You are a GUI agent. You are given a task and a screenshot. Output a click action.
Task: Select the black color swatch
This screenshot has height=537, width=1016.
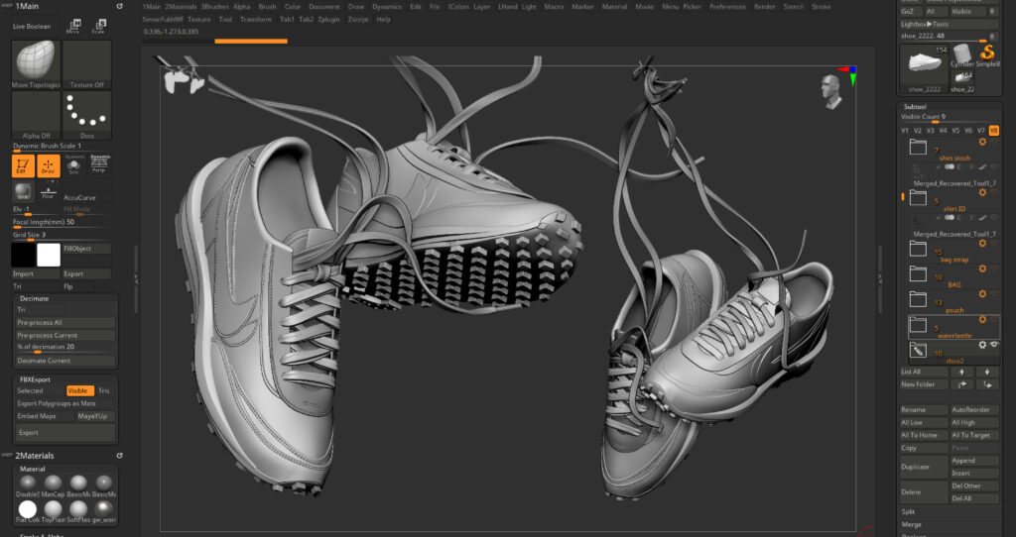pyautogui.click(x=23, y=255)
